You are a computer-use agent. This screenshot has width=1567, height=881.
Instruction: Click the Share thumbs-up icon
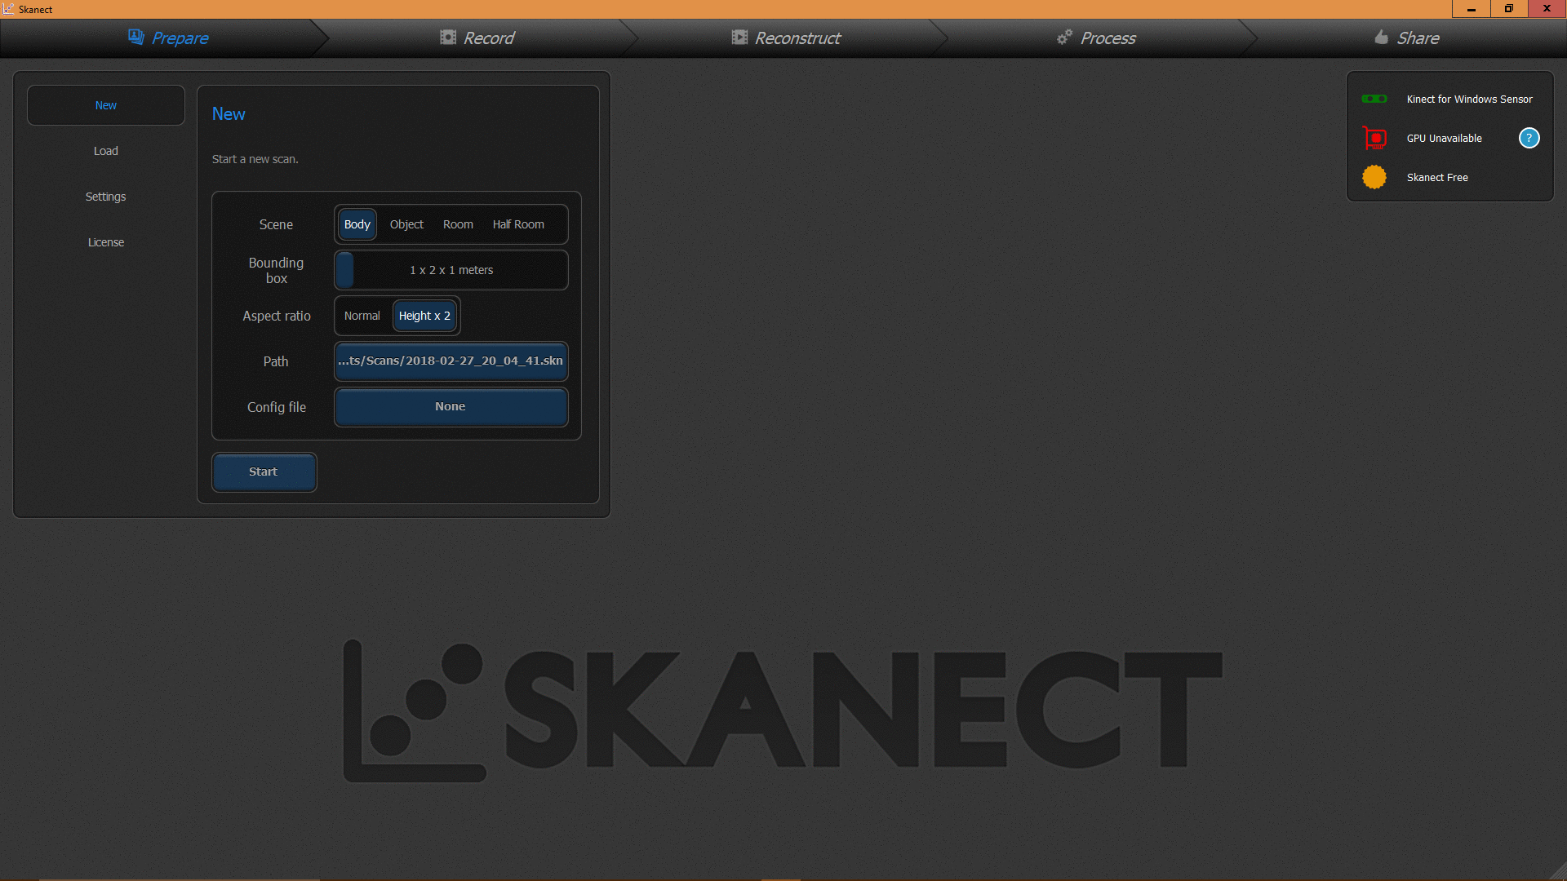point(1381,37)
